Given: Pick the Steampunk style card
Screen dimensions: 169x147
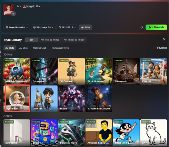Looking at the screenshot, I should click(126, 71).
